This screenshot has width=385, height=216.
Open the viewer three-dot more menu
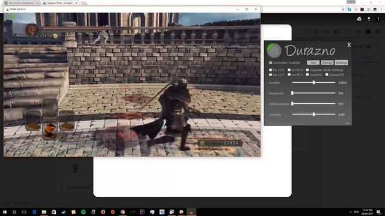tap(378, 19)
